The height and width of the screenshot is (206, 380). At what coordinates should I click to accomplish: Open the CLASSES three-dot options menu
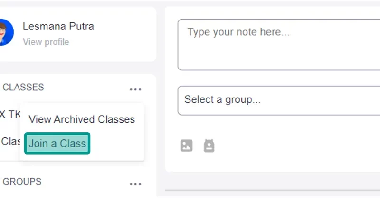tap(135, 89)
